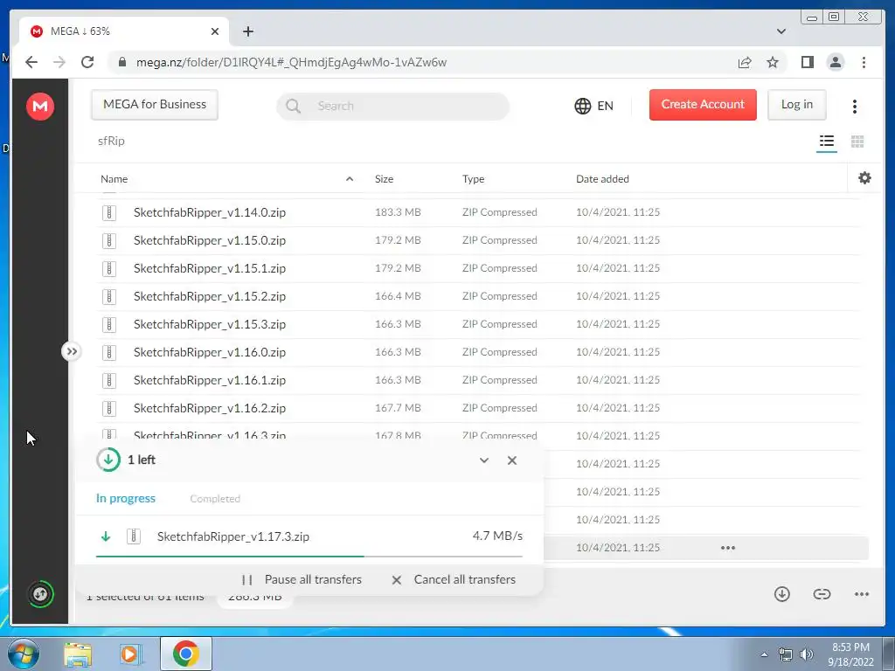Cancel all transfers
The image size is (895, 671).
pyautogui.click(x=454, y=580)
